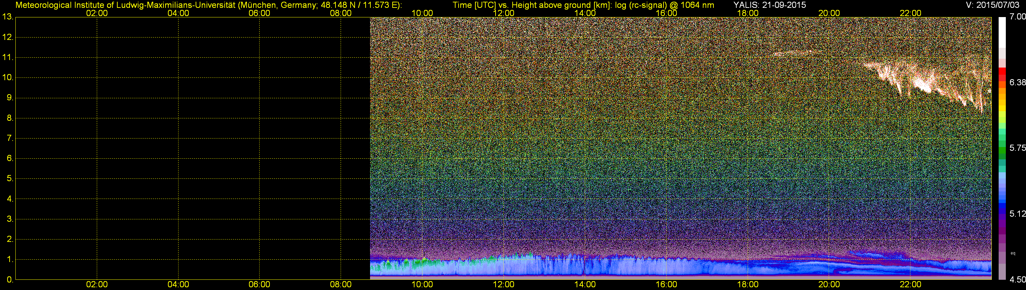The width and height of the screenshot is (1026, 290).
Task: Click the 10:00 label on the top time axis
Action: coord(422,13)
